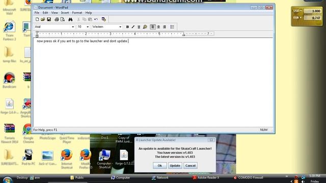Open a file using WordPad folder icon
This screenshot has width=326, height=183.
click(43, 19)
